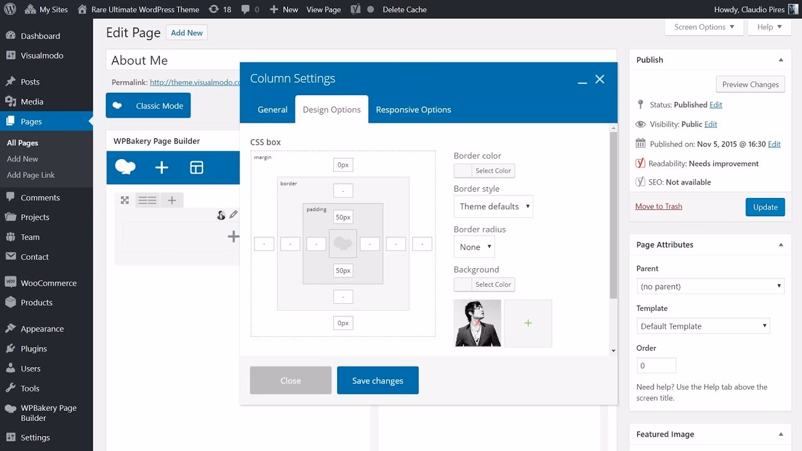Open the Responsive Options tab
The image size is (802, 451).
coord(413,110)
